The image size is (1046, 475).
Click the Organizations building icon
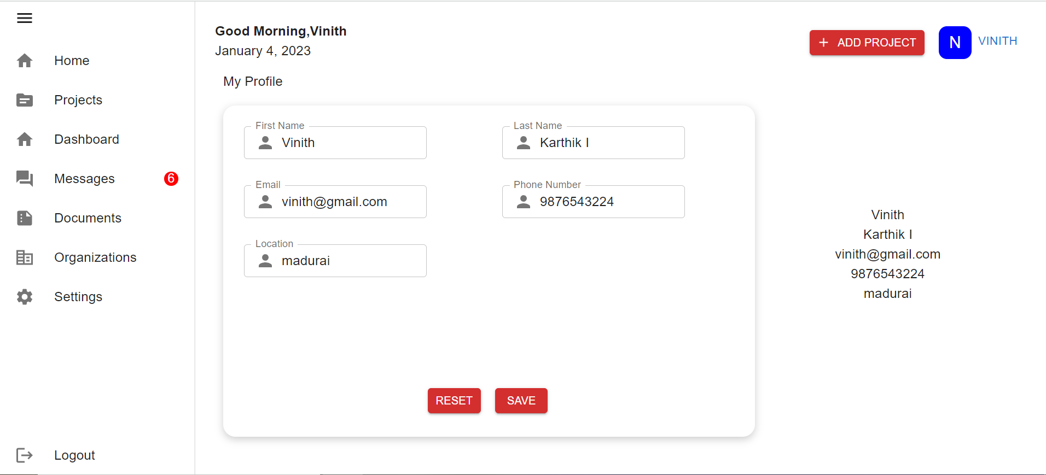[25, 257]
